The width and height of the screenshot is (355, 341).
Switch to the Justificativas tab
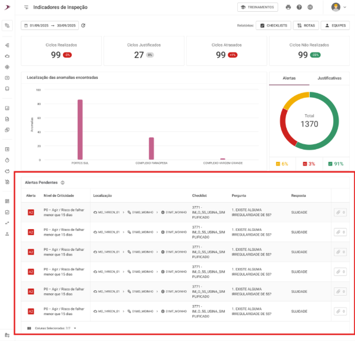[329, 78]
